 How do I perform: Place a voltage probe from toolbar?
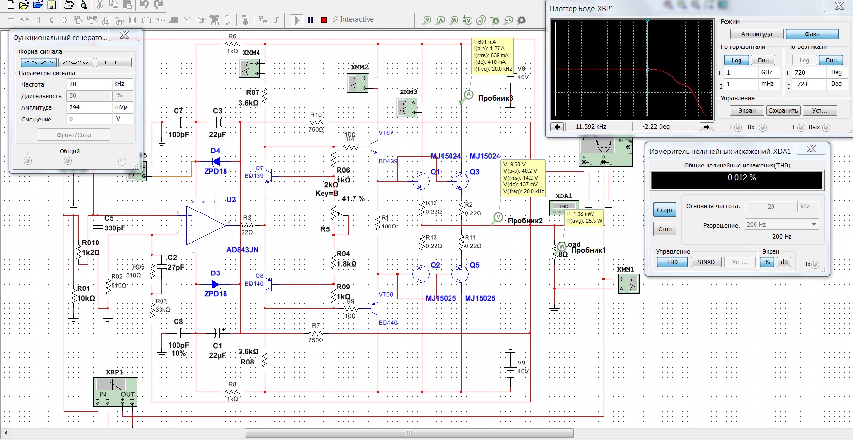[427, 20]
